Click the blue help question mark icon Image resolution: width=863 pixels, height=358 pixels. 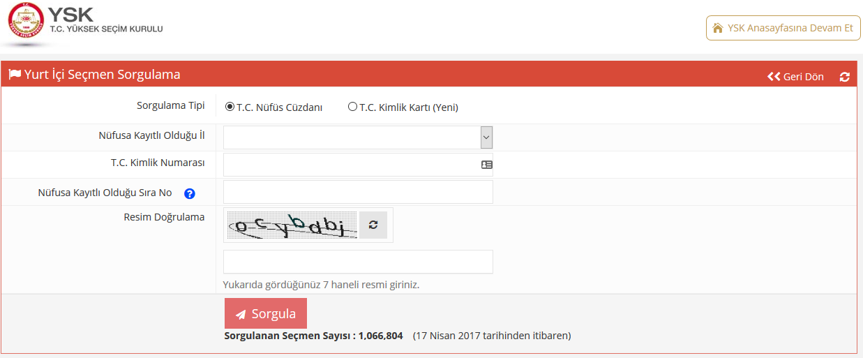coord(189,193)
